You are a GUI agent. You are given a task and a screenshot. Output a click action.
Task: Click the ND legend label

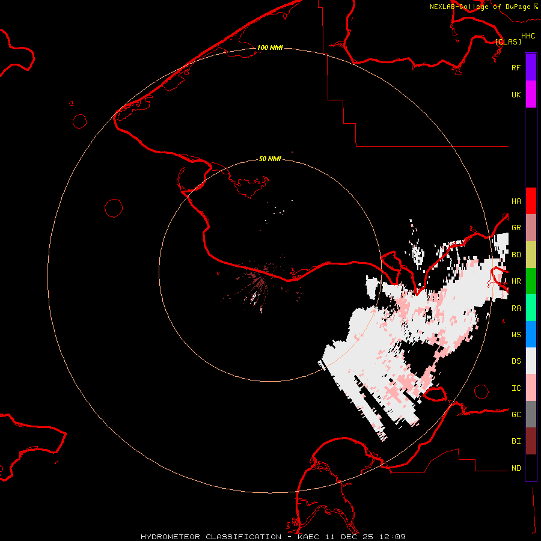[x=516, y=468]
